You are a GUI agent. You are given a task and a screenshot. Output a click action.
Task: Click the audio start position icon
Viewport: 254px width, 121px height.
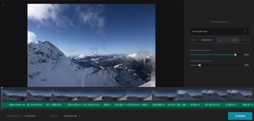tap(193, 40)
